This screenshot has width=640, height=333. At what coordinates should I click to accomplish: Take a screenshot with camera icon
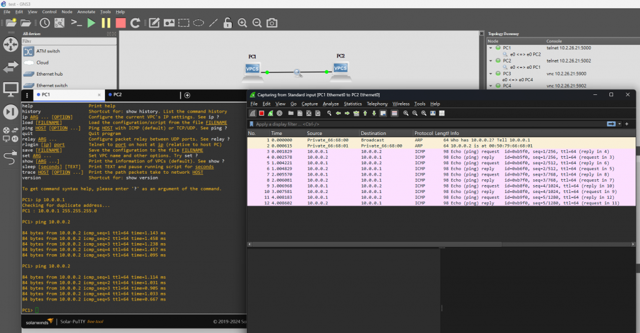(x=272, y=23)
